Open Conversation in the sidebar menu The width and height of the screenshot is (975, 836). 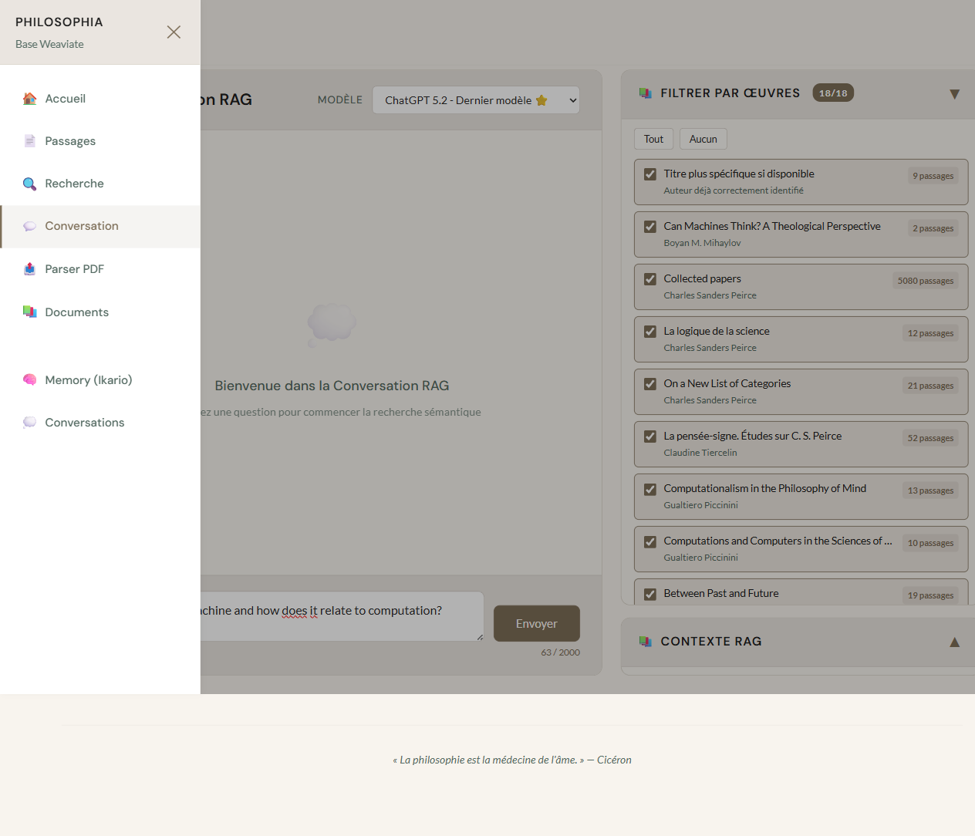(82, 226)
